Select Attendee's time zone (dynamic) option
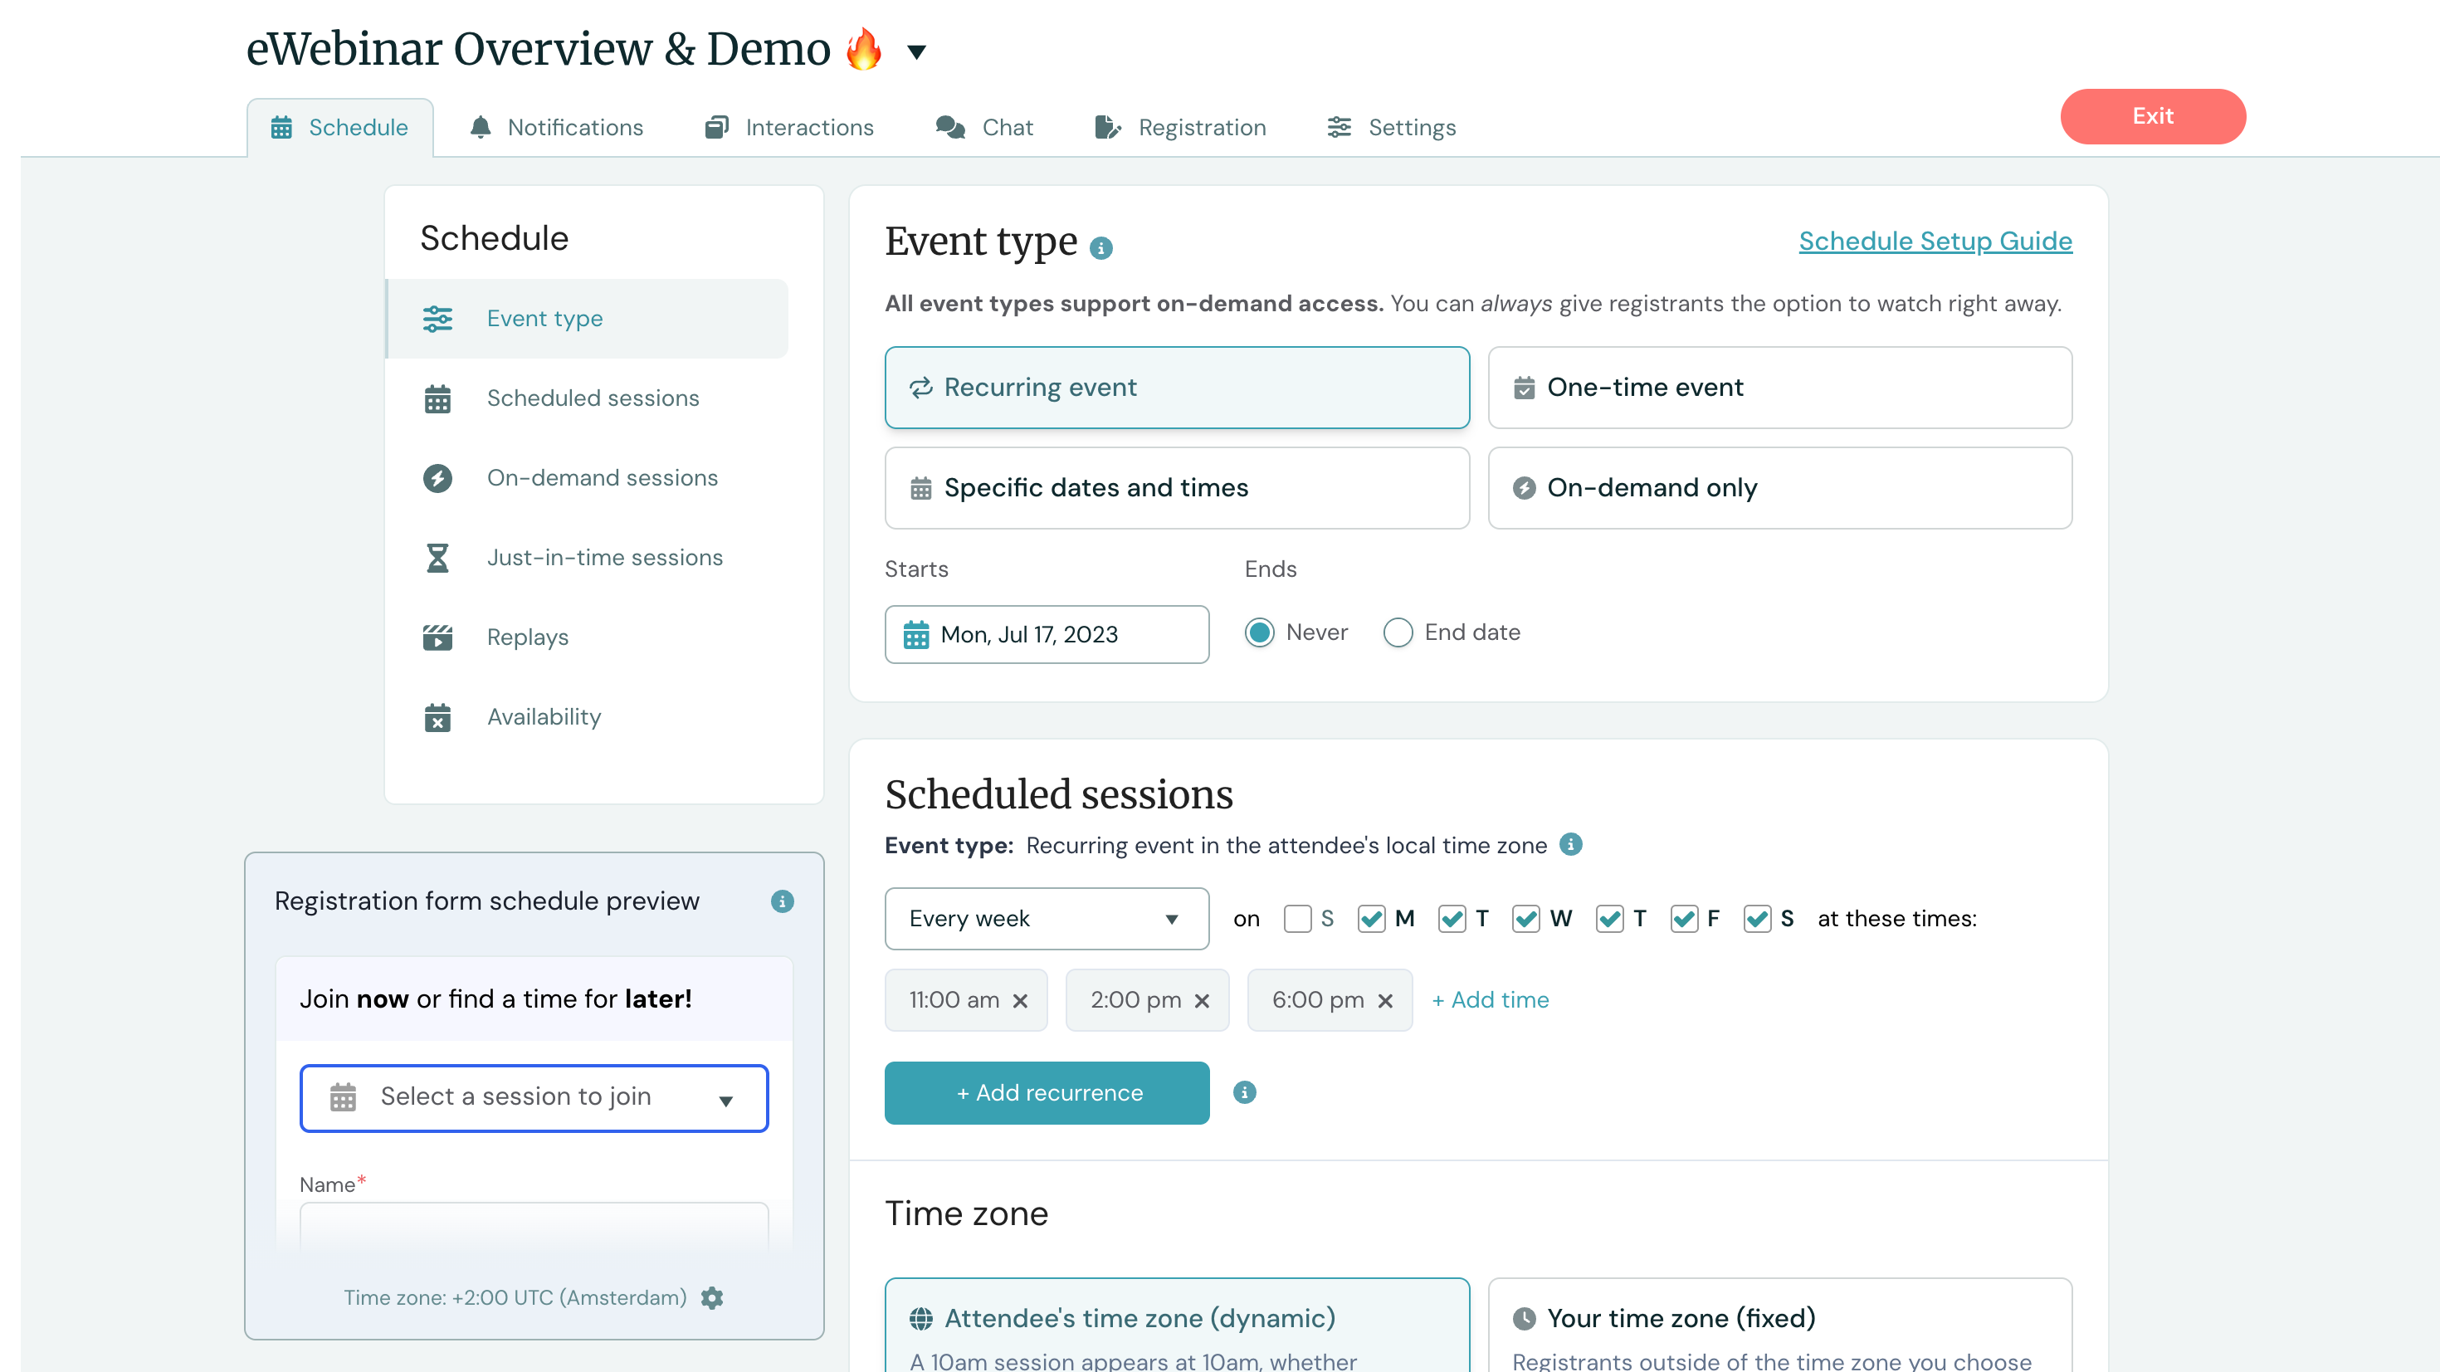 [x=1177, y=1326]
